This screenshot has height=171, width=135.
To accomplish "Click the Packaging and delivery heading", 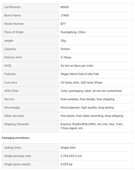I will pyautogui.click(x=16, y=138).
